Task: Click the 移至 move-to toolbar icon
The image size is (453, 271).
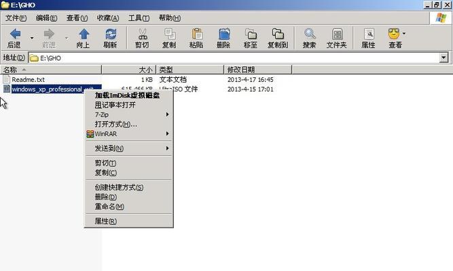Action: click(x=251, y=34)
